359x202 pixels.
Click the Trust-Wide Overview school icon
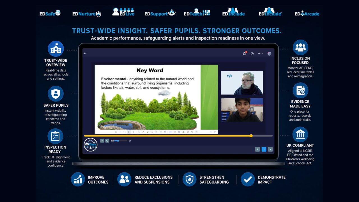(x=56, y=49)
